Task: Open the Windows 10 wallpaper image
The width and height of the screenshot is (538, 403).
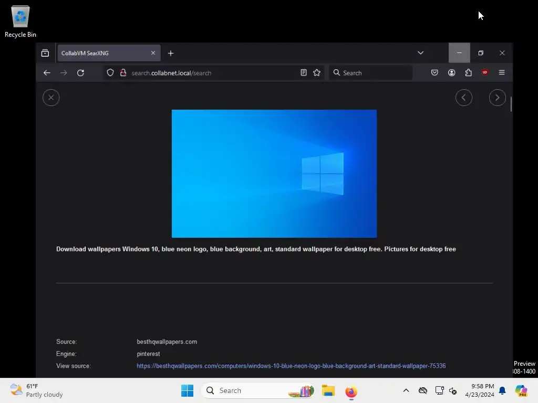Action: point(274,173)
